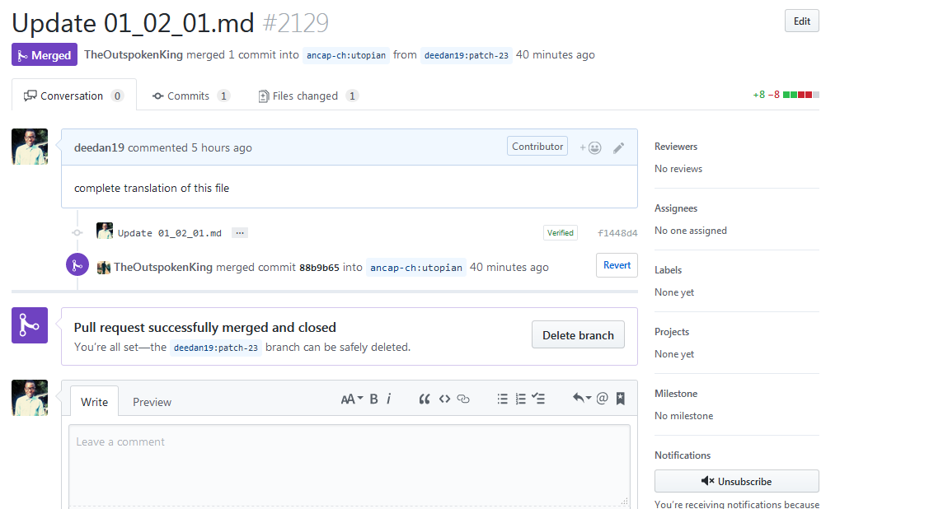Focus the Leave a comment text area

tap(349, 466)
